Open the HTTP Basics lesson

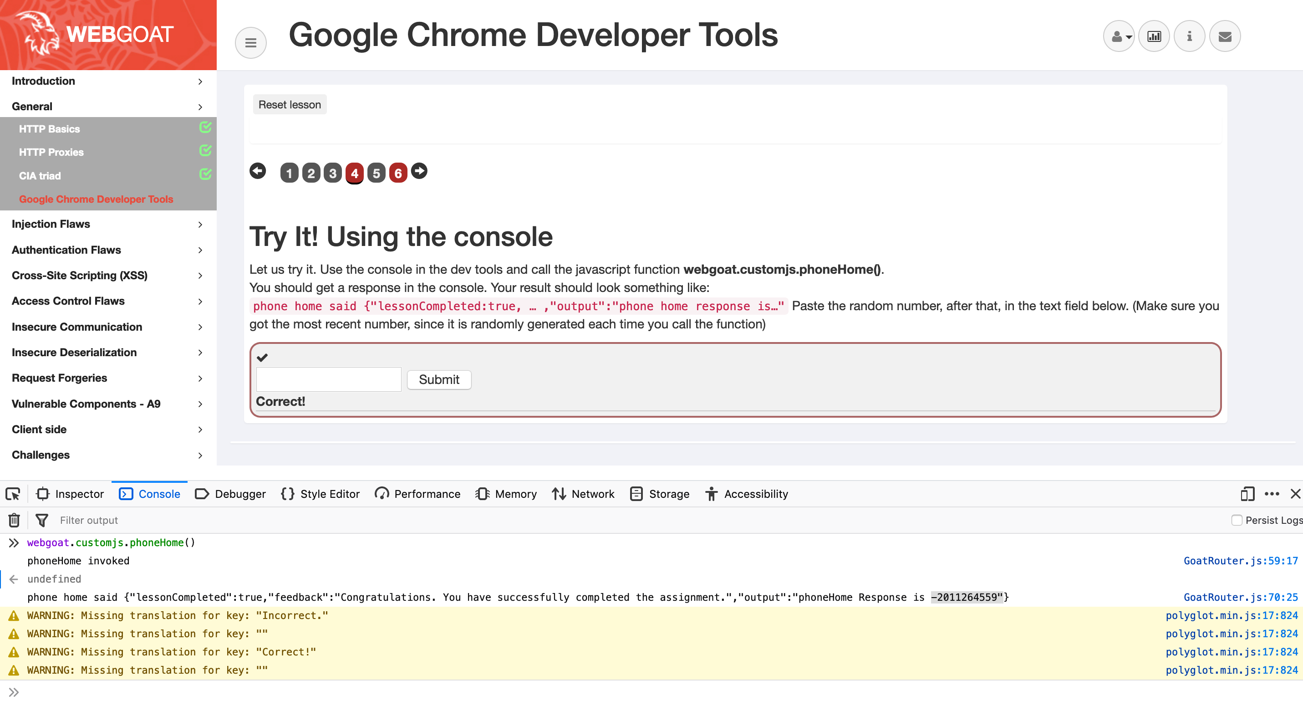(50, 129)
